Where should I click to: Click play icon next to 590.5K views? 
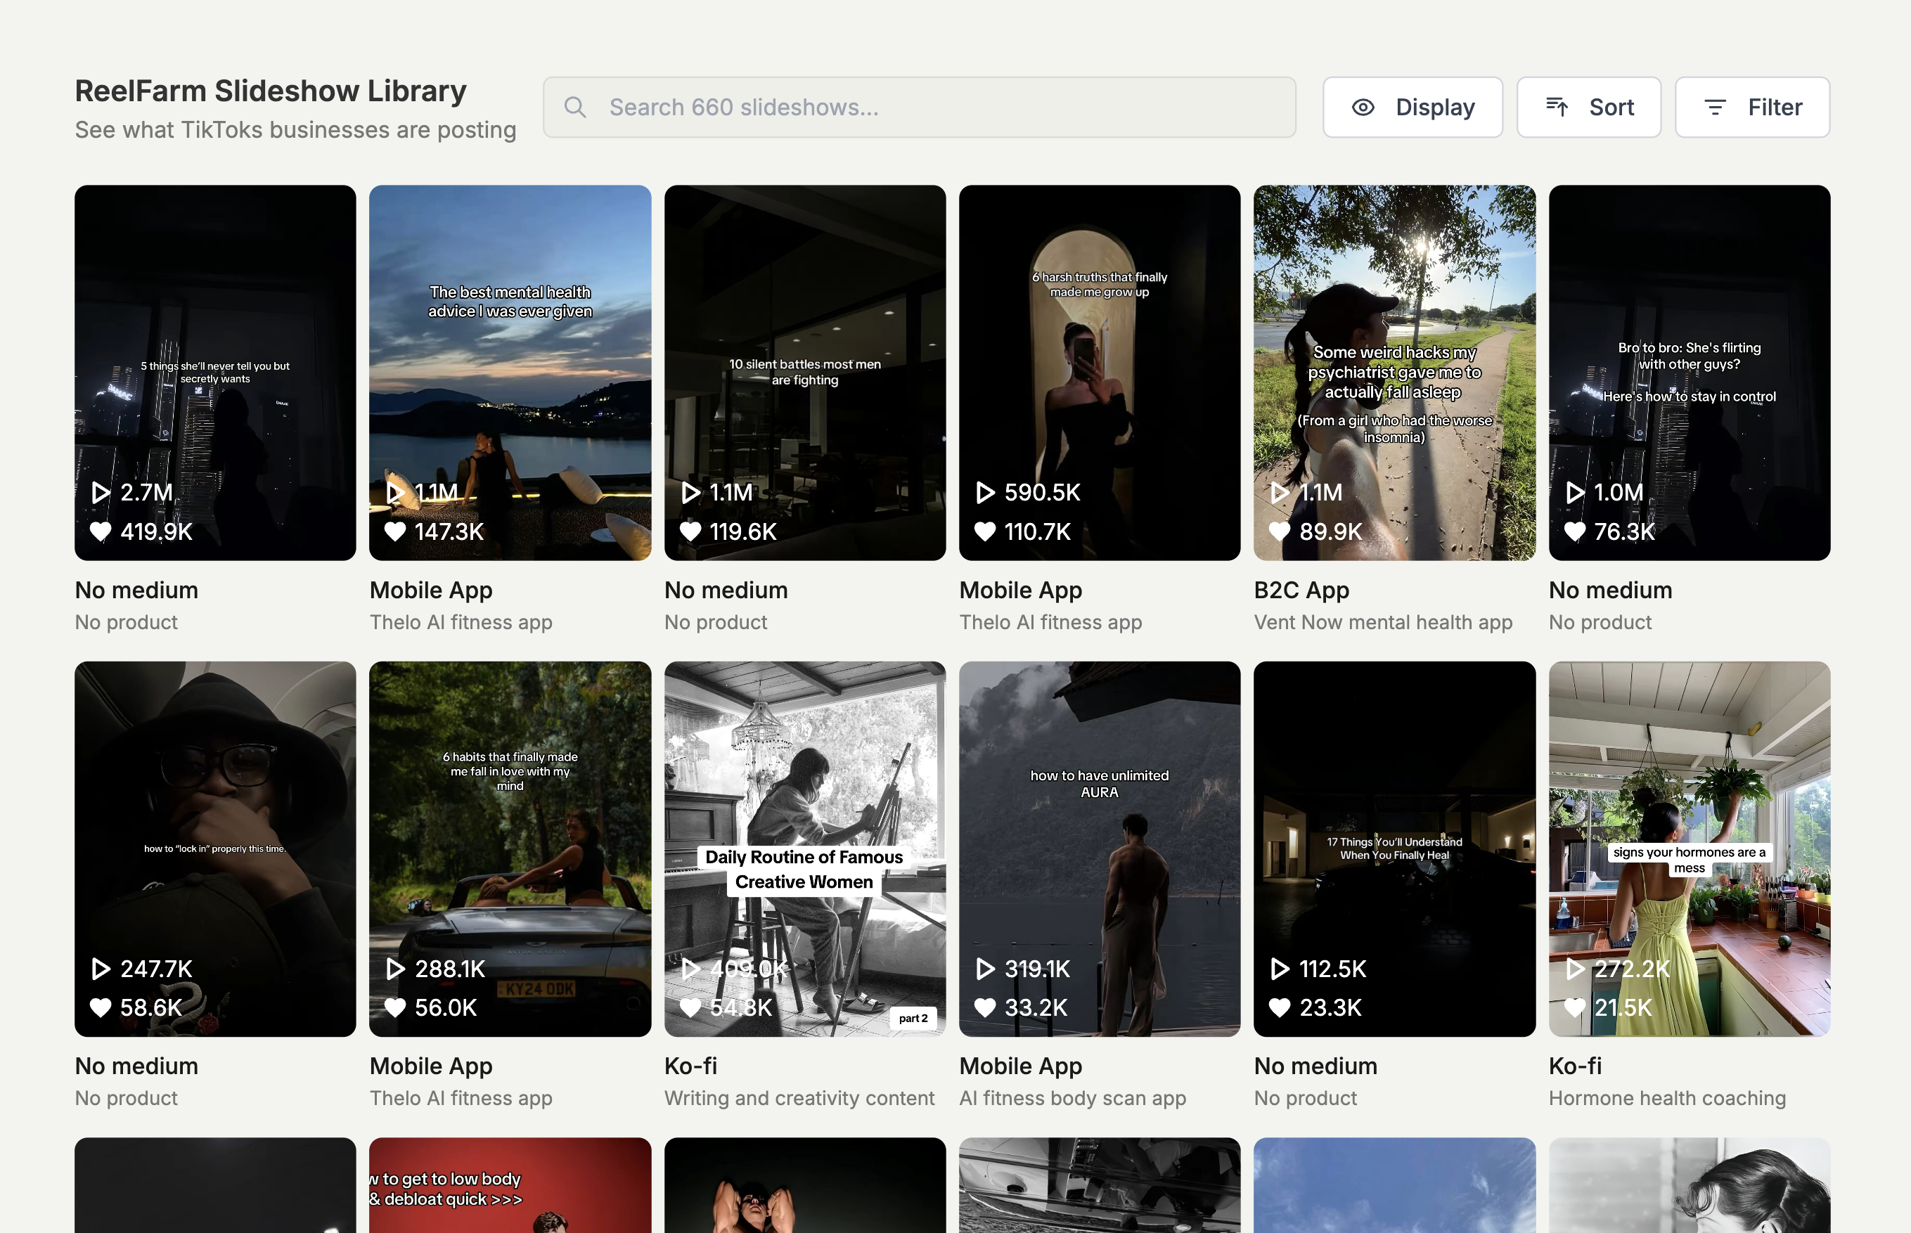coord(985,492)
